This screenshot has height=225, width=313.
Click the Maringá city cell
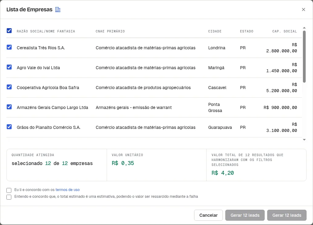[x=216, y=68]
